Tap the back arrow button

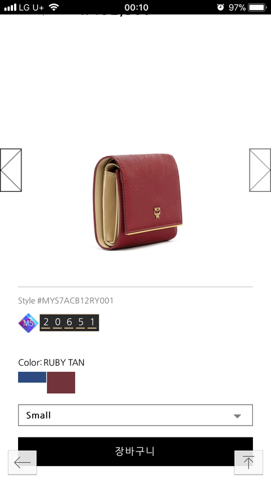[x=22, y=462]
